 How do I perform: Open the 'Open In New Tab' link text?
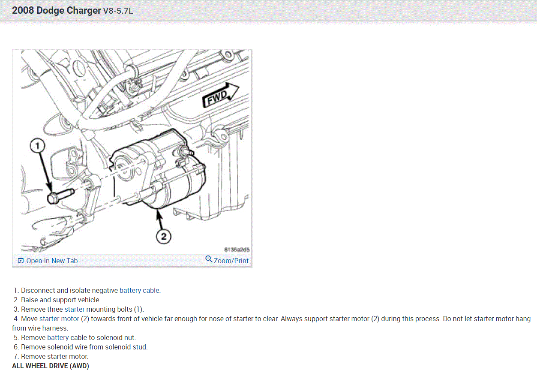[52, 261]
